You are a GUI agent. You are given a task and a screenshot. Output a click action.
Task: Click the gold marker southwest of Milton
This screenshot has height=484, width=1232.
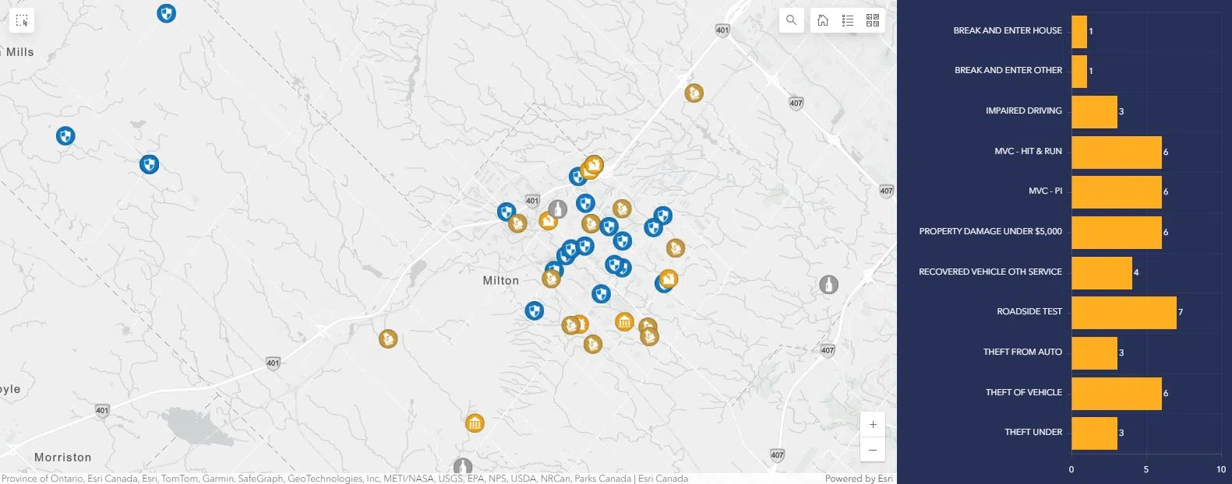click(x=387, y=338)
